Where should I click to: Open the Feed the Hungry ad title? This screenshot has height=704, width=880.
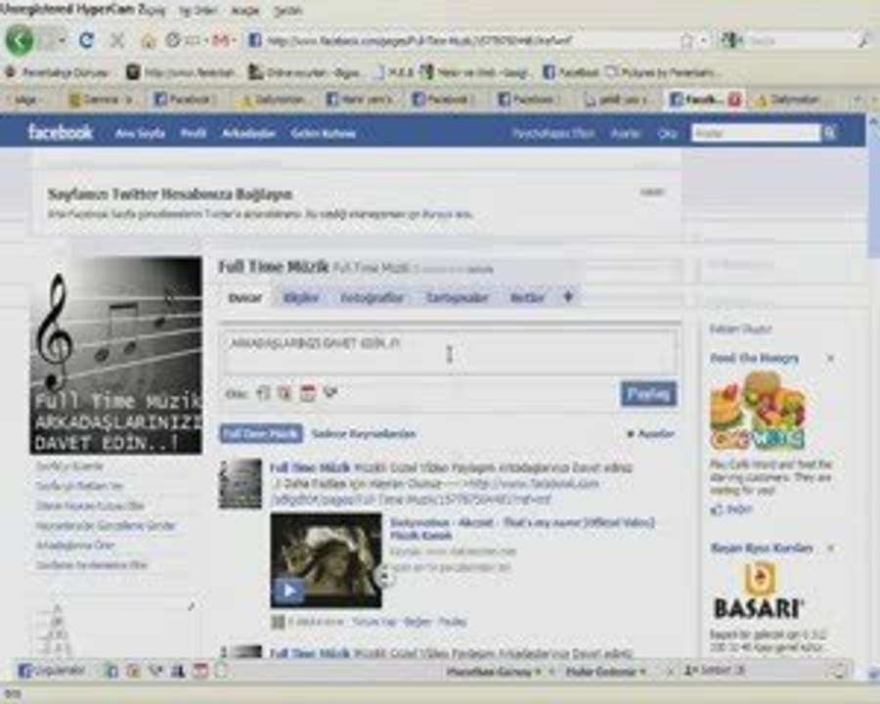(754, 358)
